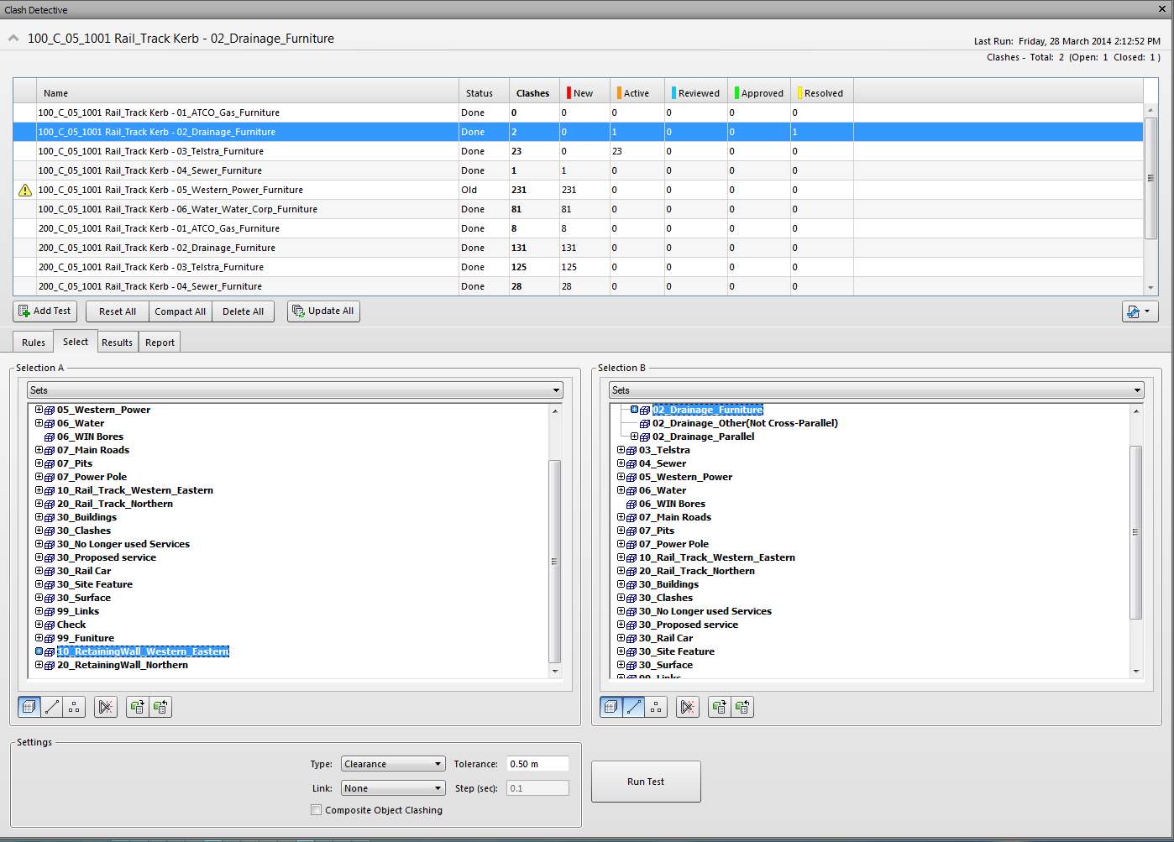The width and height of the screenshot is (1174, 842).
Task: Click the Update All button
Action: (x=323, y=311)
